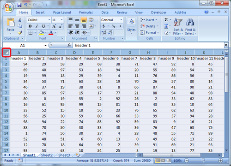
Task: Decrease cell indent
Action: 71,32
